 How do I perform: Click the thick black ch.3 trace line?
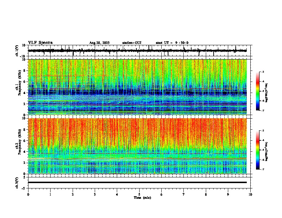137,182
